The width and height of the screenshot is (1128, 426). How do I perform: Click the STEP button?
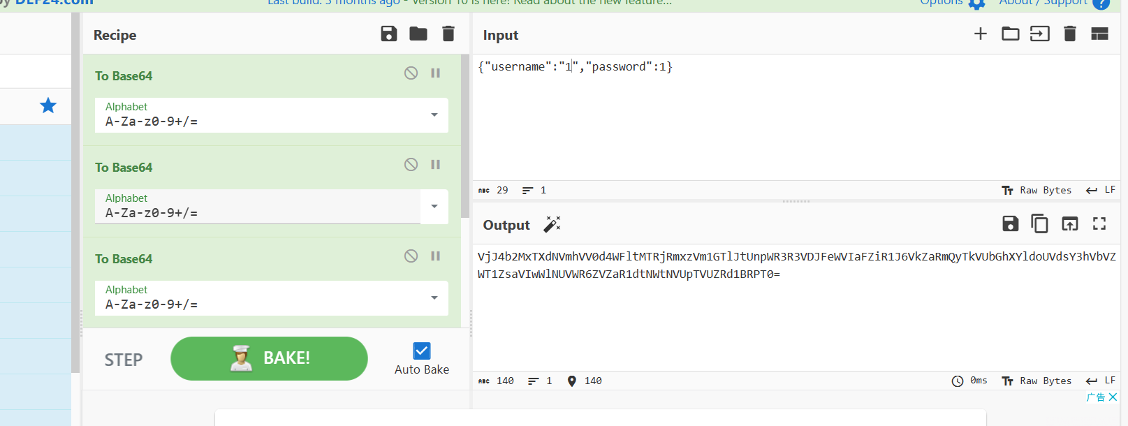(x=124, y=360)
